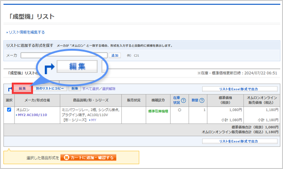Click the 商品説明/形・シリーズ column header
Image resolution: width=283 pixels, height=169 pixels.
tap(91, 100)
